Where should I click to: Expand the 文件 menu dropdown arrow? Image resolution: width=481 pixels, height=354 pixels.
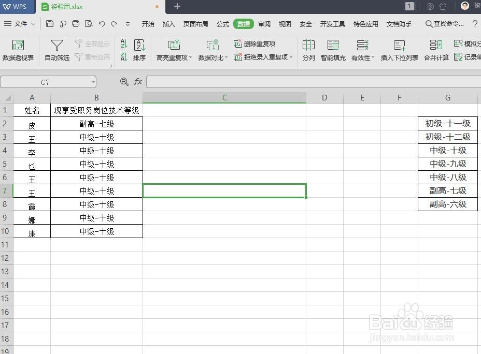34,24
